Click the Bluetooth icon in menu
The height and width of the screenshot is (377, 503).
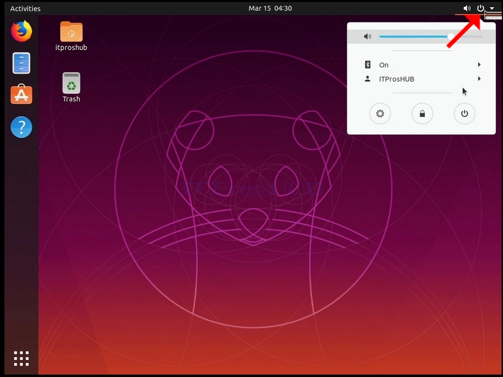(367, 65)
